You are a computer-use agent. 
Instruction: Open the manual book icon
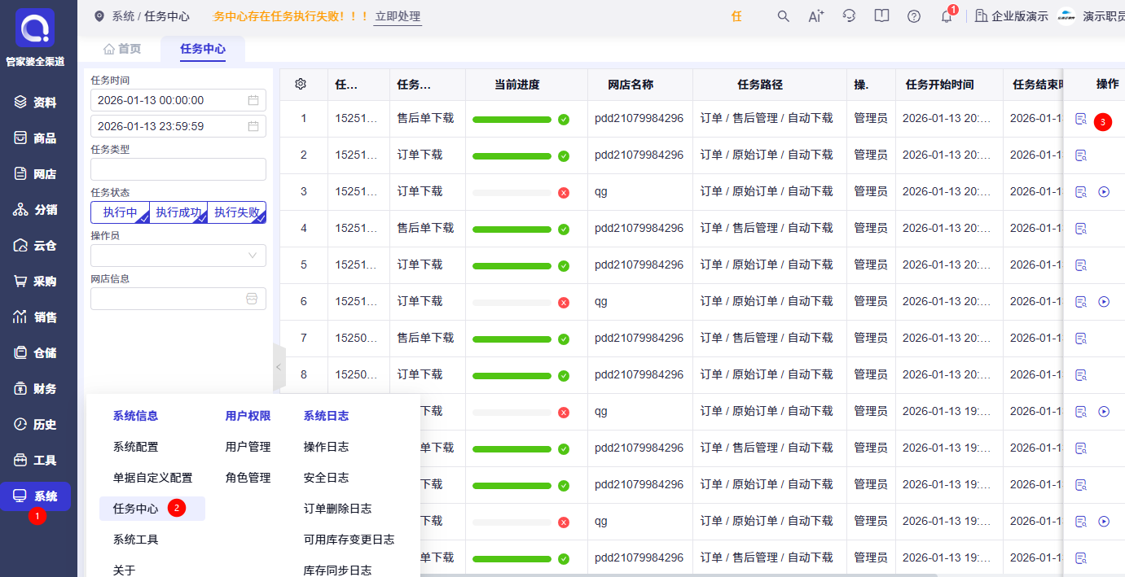coord(881,16)
